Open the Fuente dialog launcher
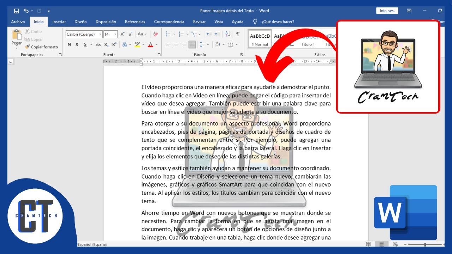 click(x=159, y=55)
